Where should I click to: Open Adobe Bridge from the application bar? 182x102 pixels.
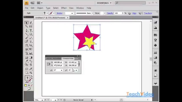[32, 3]
